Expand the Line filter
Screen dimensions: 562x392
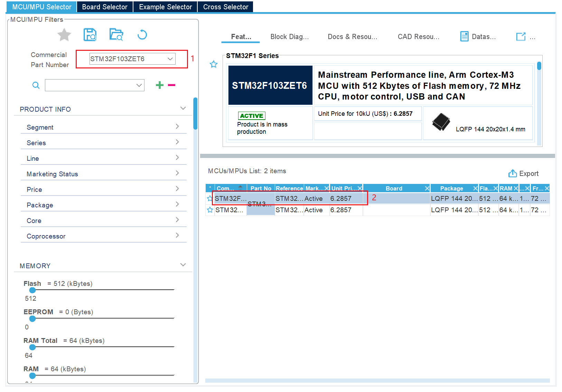point(177,158)
